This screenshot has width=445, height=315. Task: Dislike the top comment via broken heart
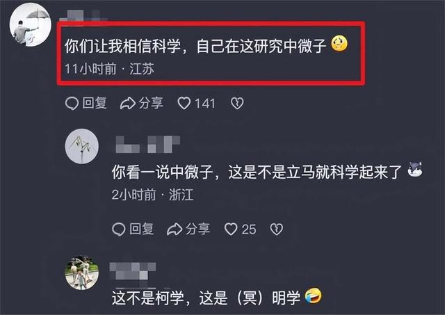click(237, 104)
